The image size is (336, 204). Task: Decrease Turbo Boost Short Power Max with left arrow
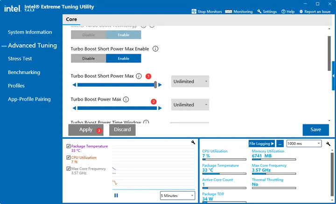pyautogui.click(x=74, y=85)
